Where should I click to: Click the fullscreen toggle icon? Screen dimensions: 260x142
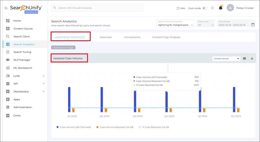213,8
